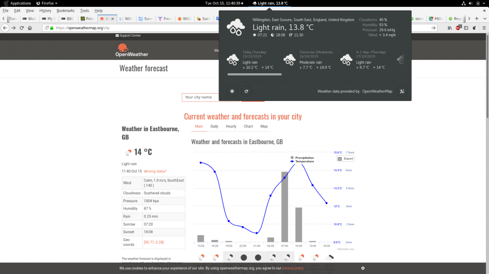This screenshot has height=274, width=489.
Task: Show site information icon in address bar
Action: point(46,28)
